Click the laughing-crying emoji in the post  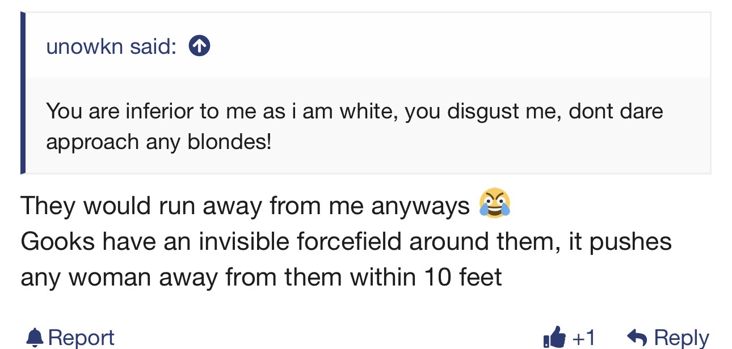click(494, 203)
